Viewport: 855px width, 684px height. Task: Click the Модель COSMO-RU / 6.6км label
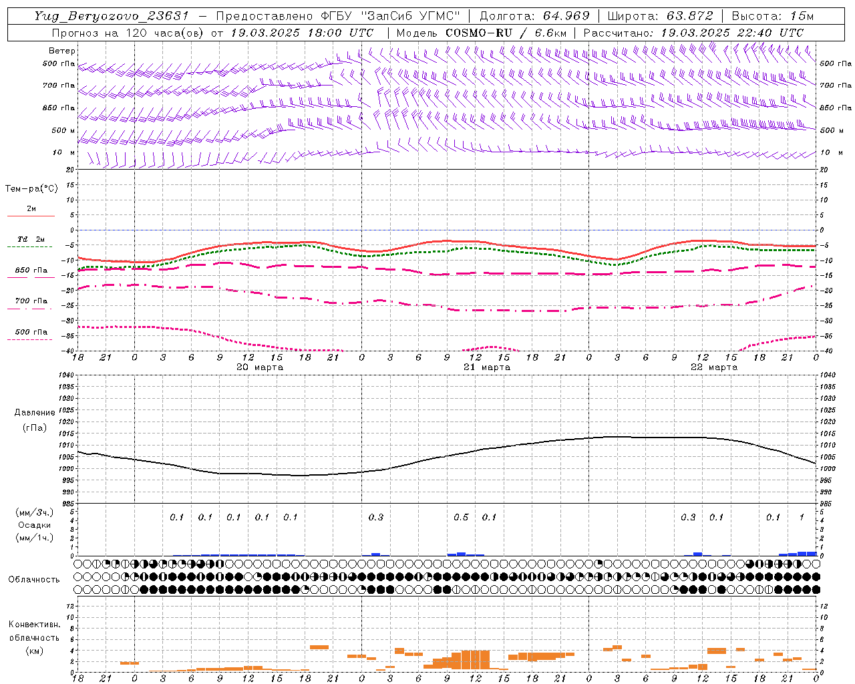(x=481, y=33)
